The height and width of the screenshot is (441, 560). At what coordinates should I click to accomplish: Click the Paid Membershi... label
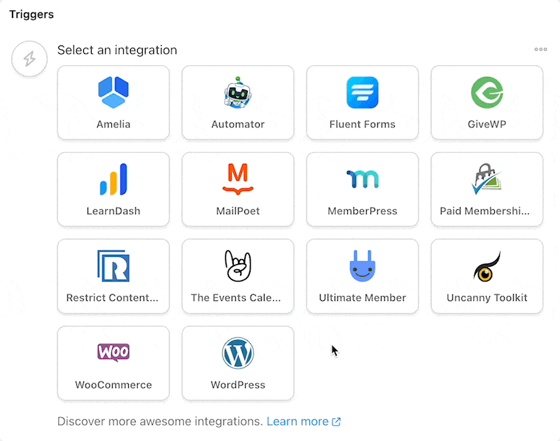pyautogui.click(x=484, y=211)
